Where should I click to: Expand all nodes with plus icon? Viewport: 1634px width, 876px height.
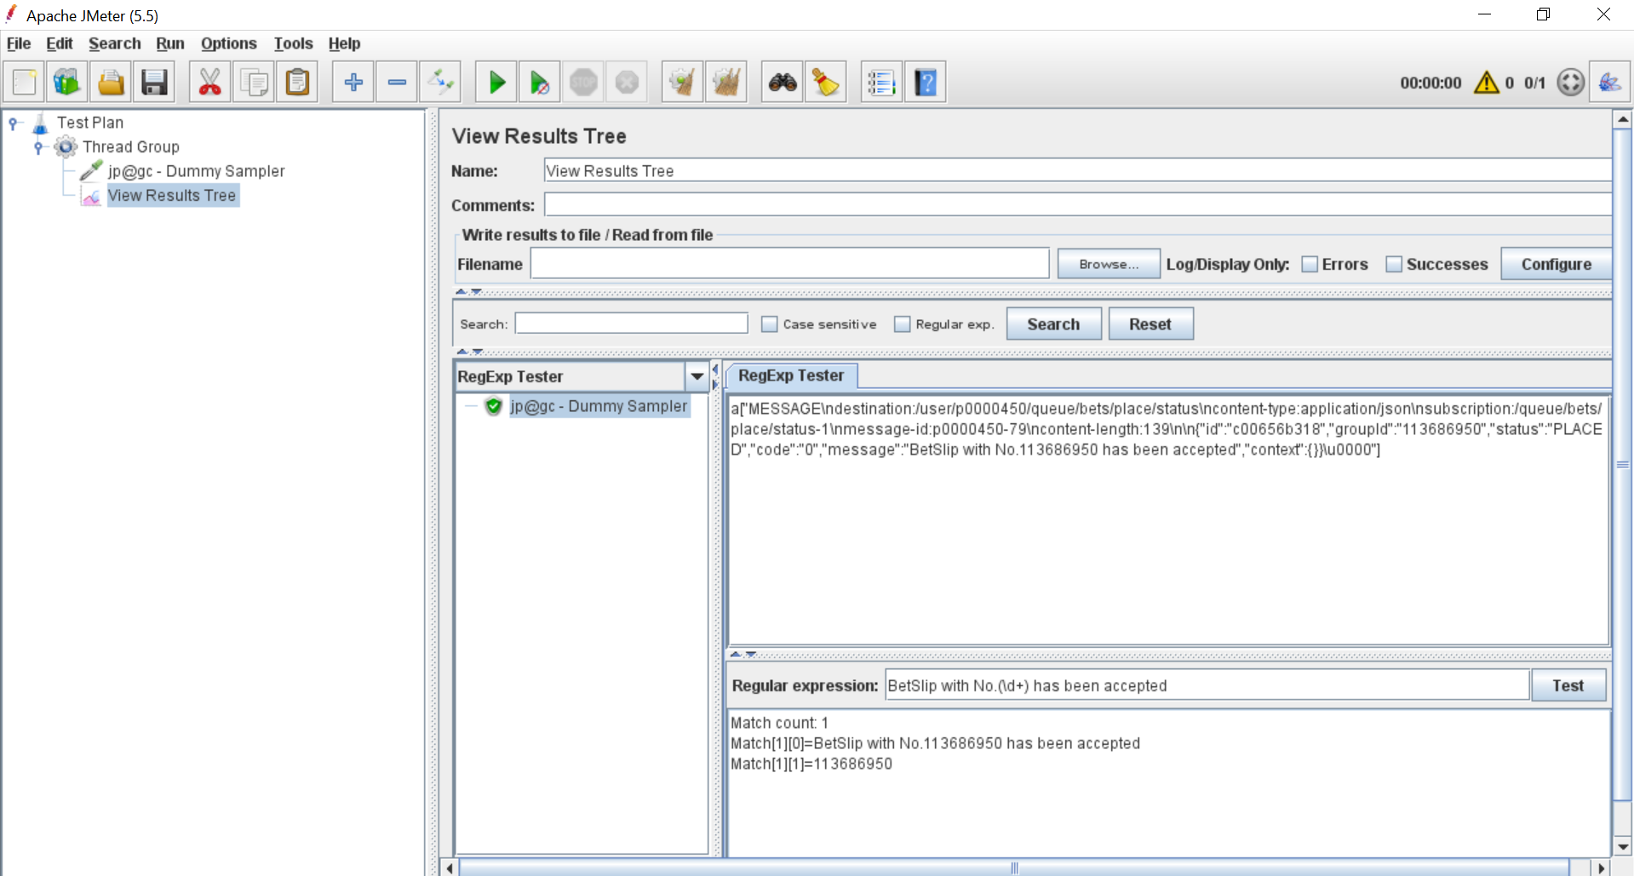click(x=353, y=83)
